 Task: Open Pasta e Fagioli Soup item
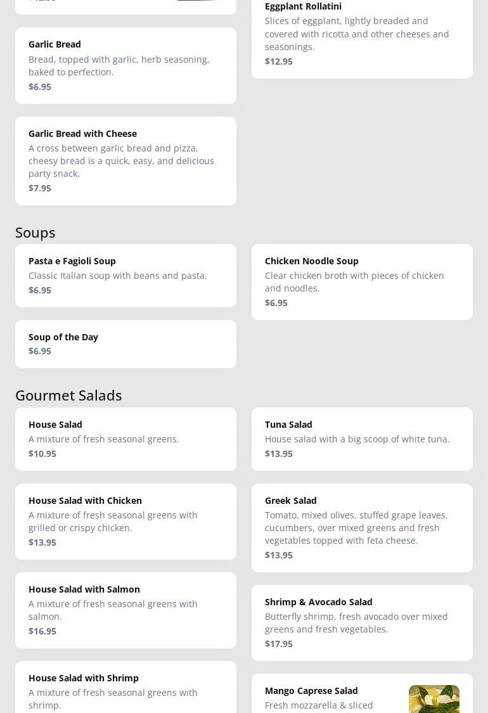point(125,275)
